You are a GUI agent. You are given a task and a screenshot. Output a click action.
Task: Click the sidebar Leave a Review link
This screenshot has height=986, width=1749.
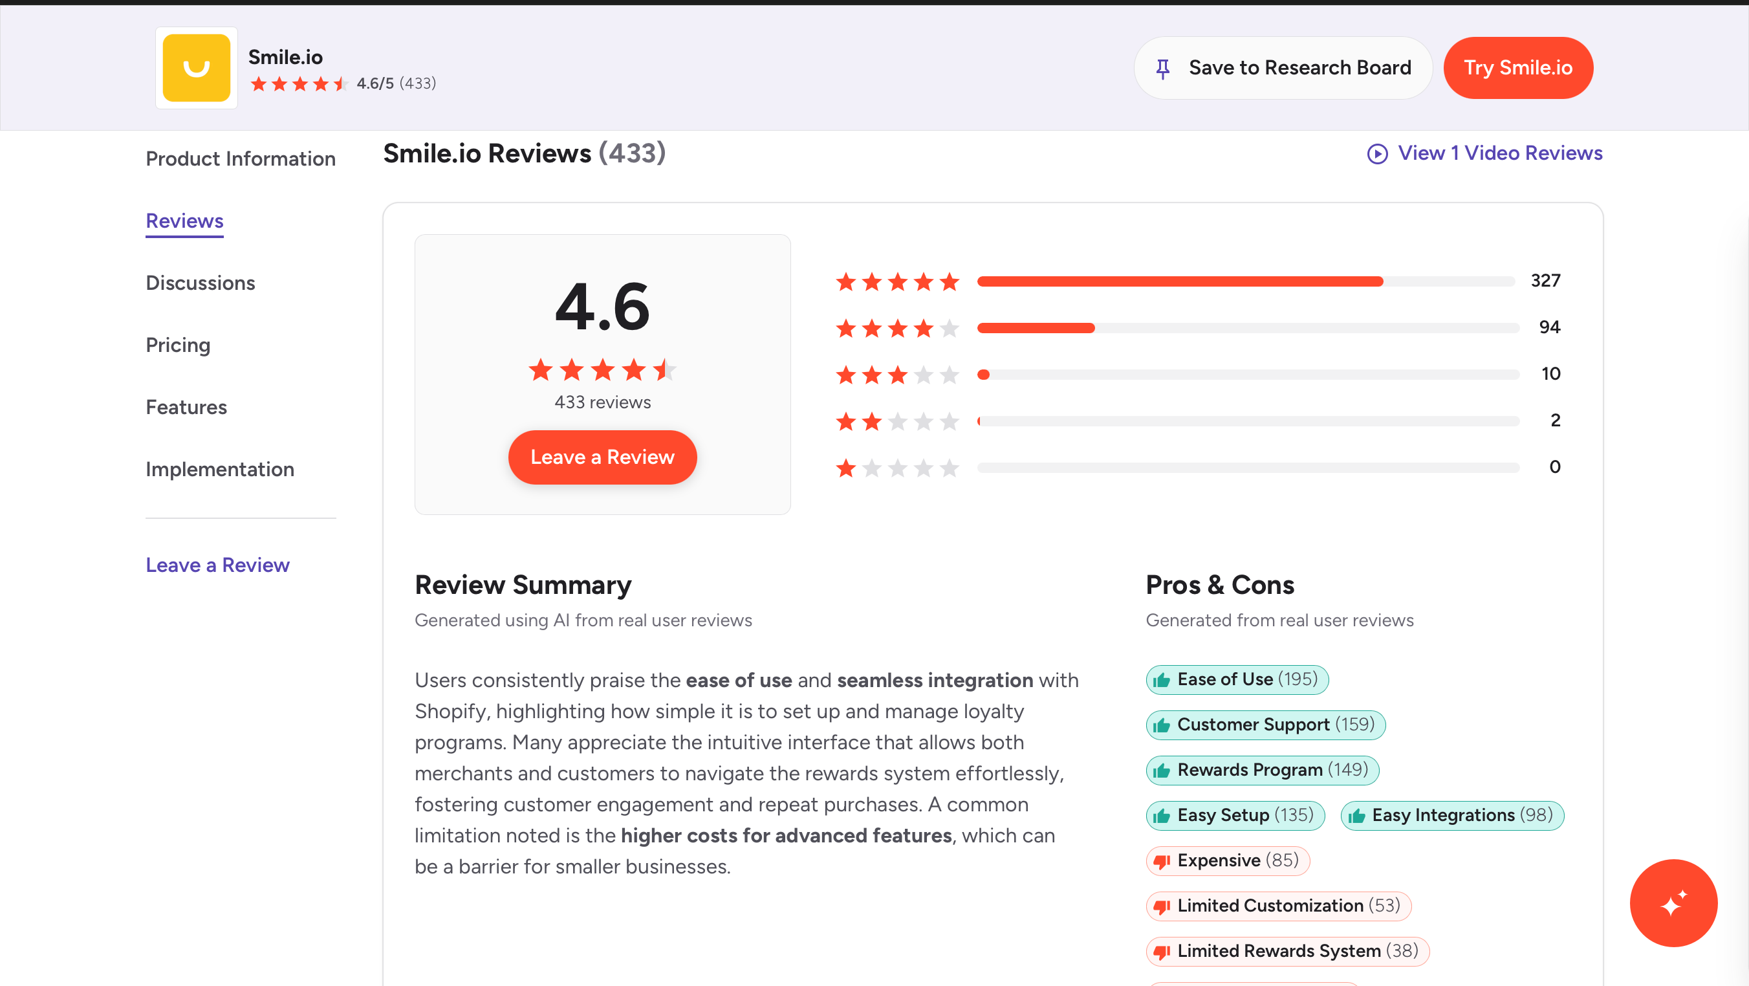coord(217,565)
